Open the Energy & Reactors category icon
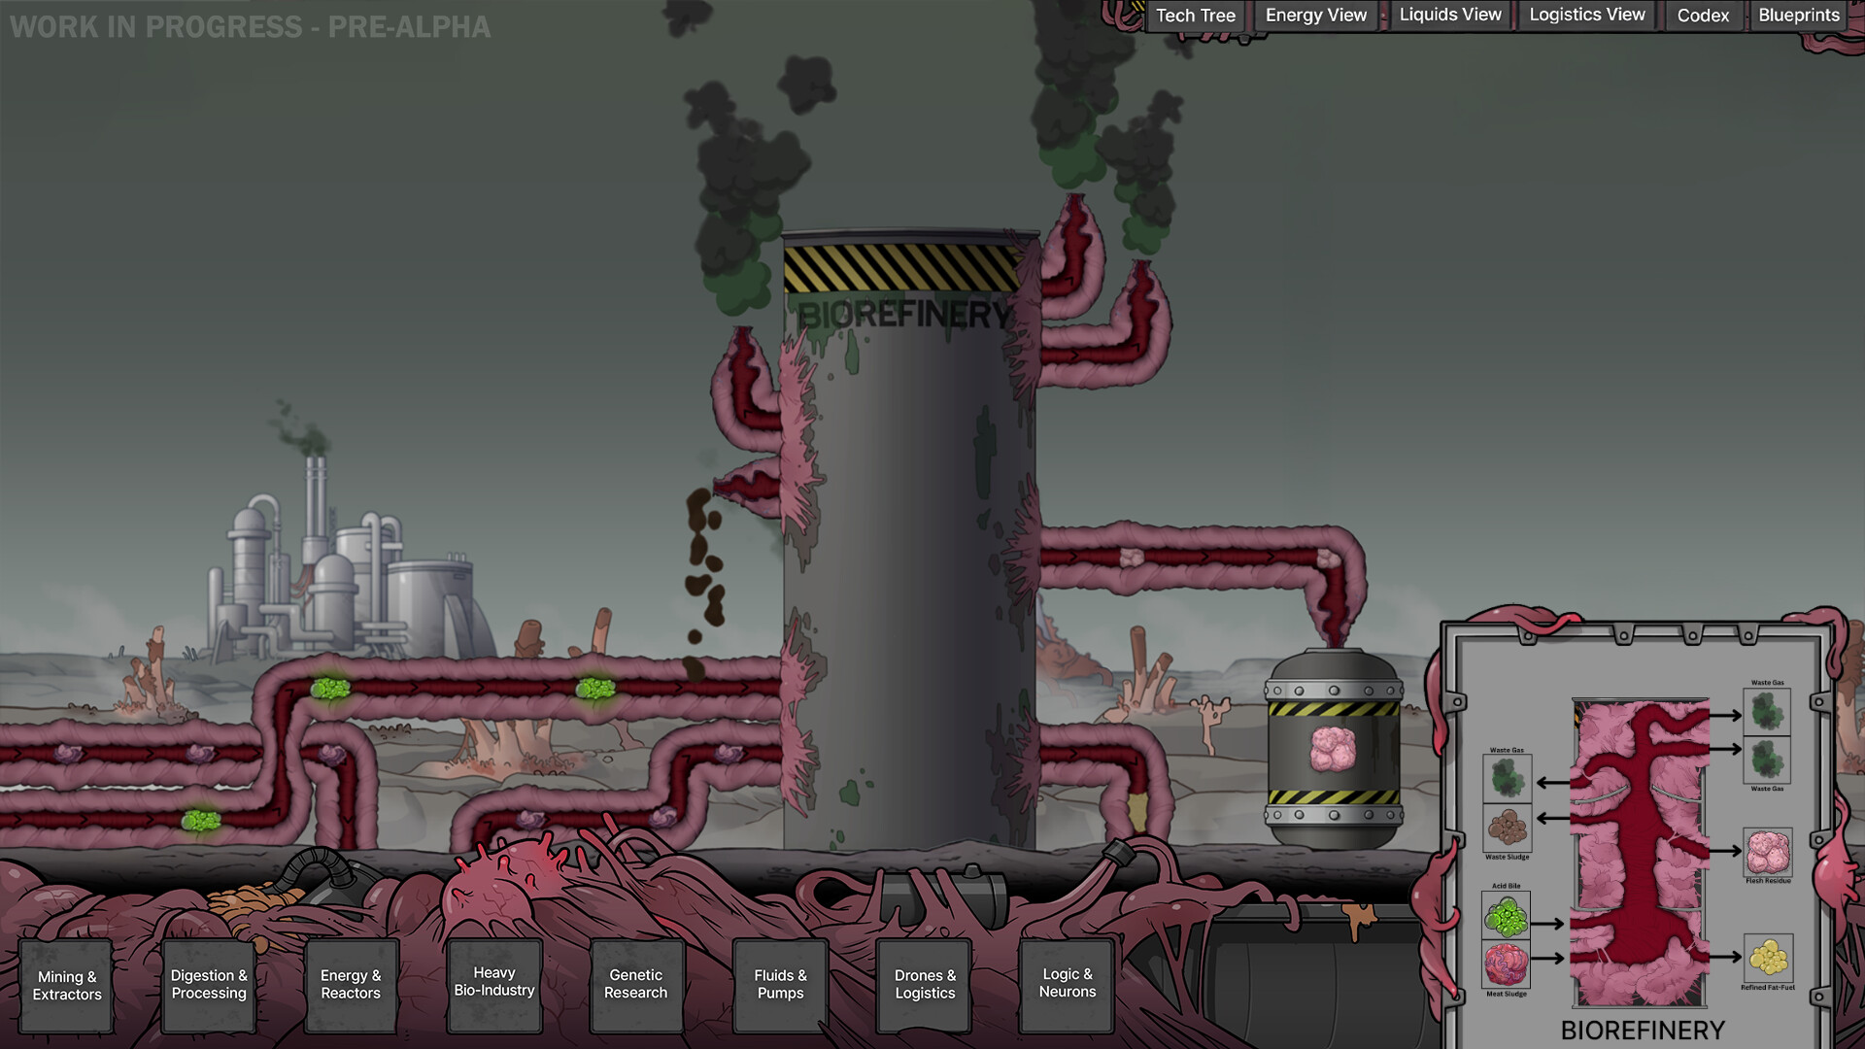The height and width of the screenshot is (1049, 1865). click(x=351, y=984)
